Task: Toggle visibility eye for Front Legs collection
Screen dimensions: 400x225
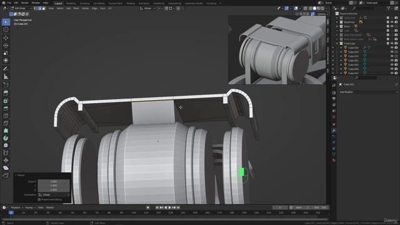Action: pos(392,43)
